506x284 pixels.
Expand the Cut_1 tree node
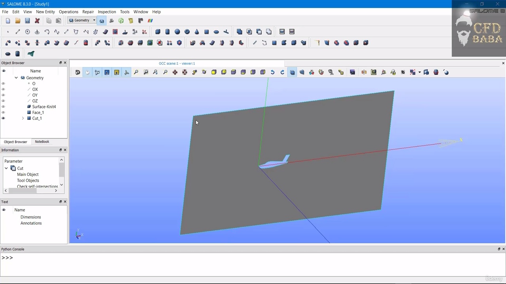pos(23,118)
